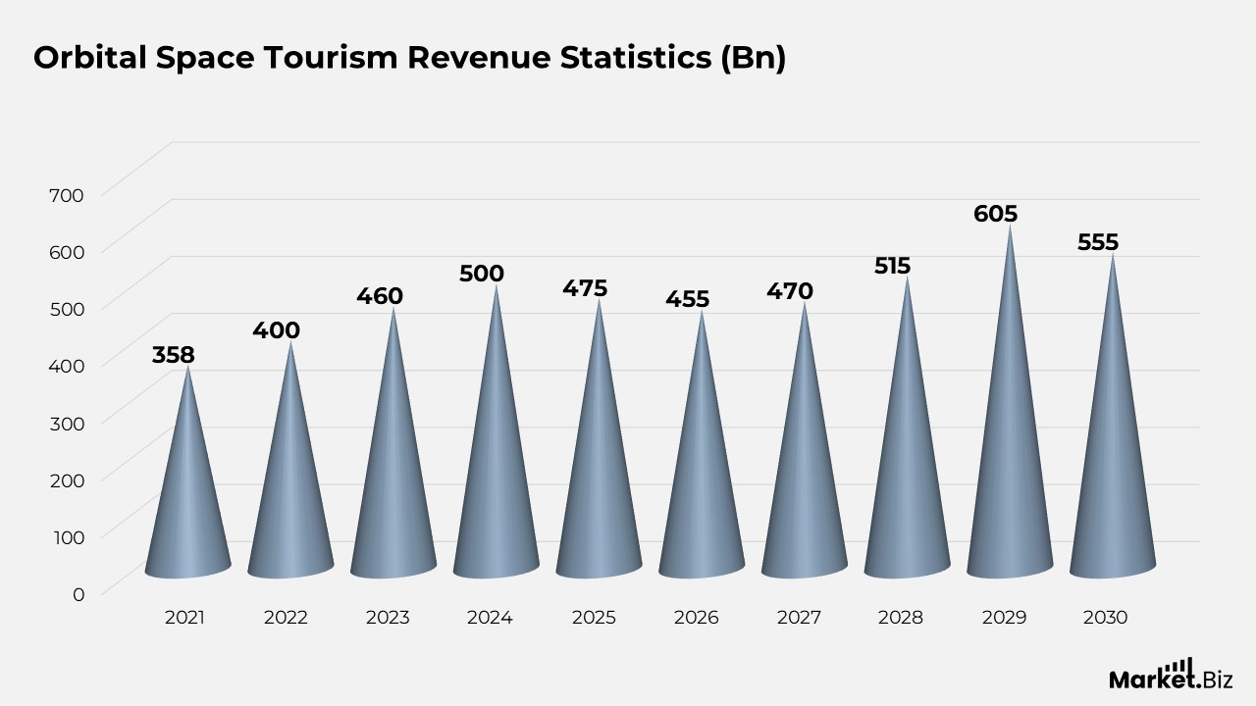The width and height of the screenshot is (1256, 706).
Task: Click the data label 515
Action: tap(893, 266)
